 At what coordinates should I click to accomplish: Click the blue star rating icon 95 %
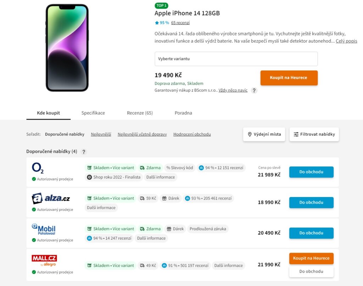tap(157, 23)
